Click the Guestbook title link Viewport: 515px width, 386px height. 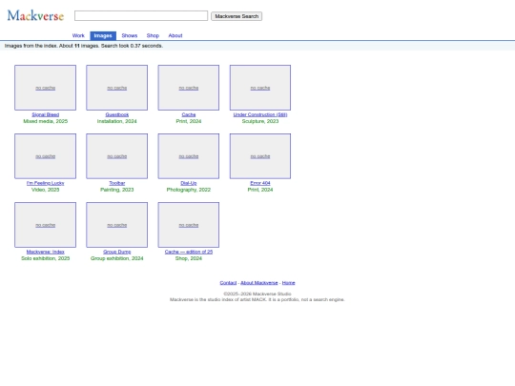pos(117,114)
